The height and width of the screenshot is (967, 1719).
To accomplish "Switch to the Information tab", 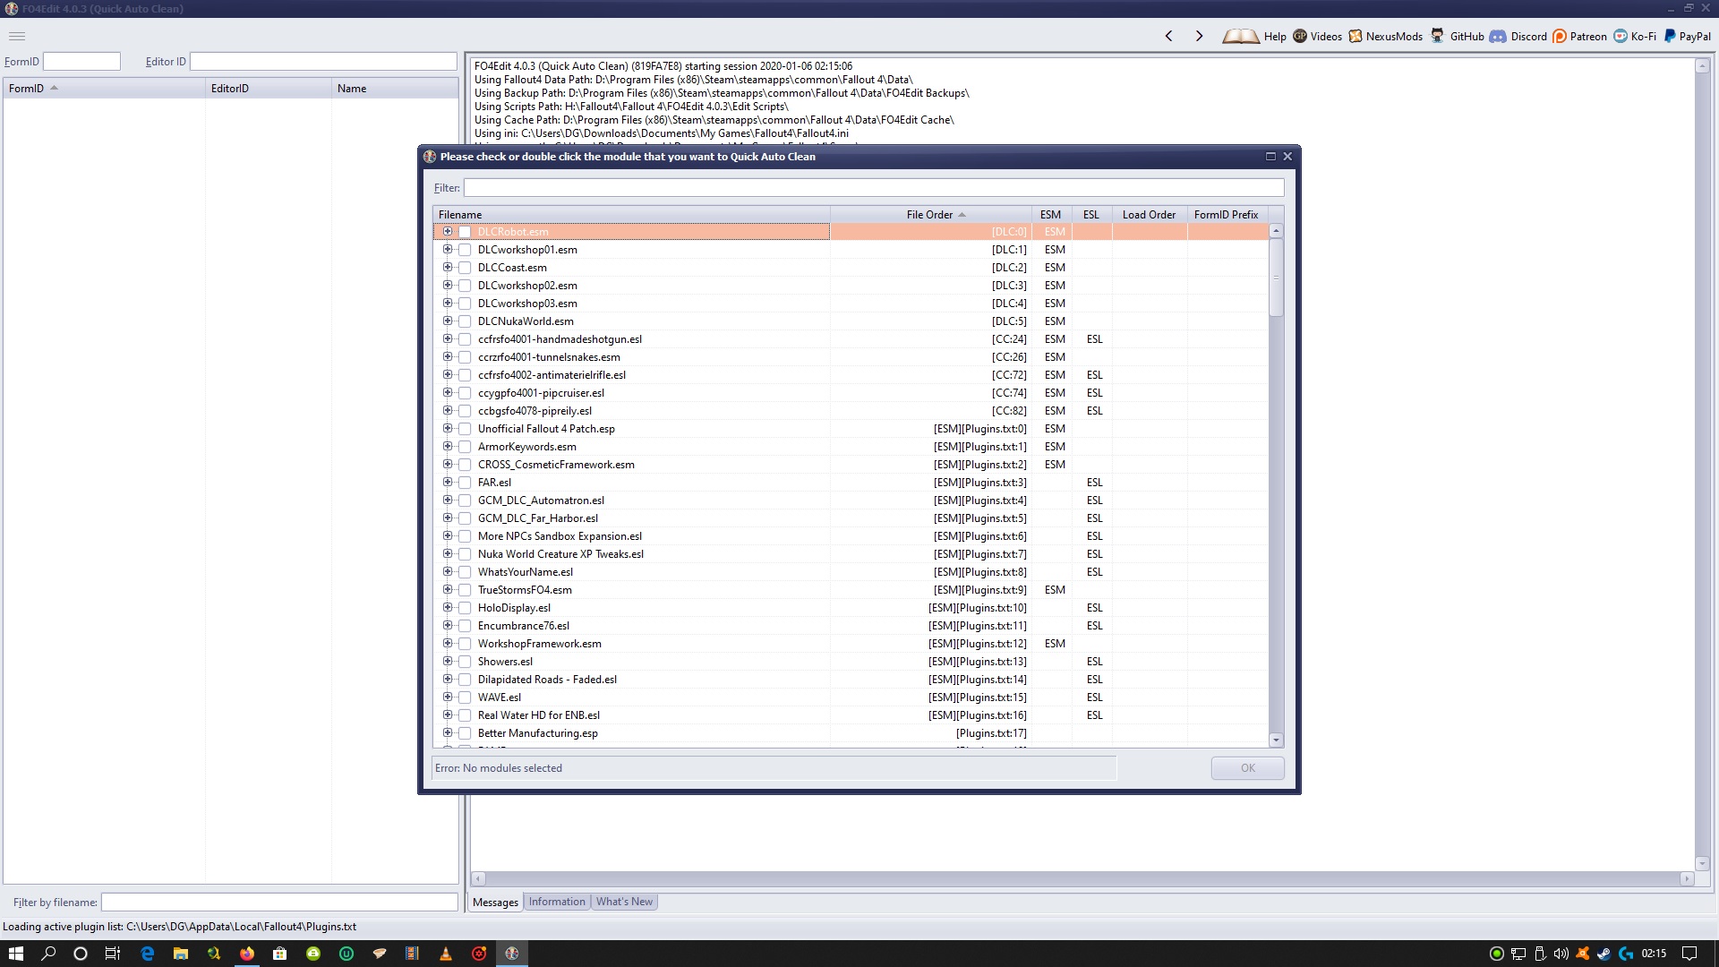I will pos(556,902).
